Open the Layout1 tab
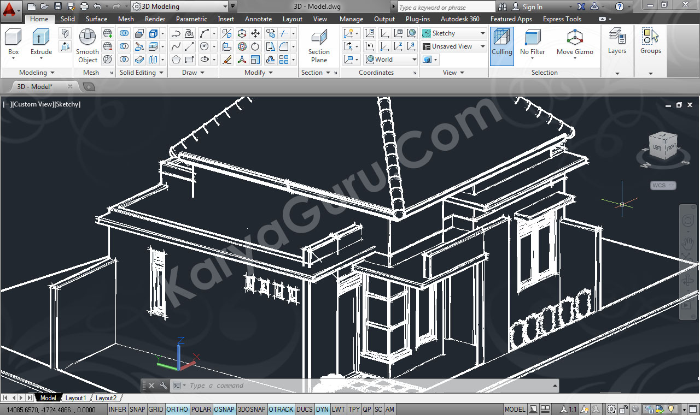The image size is (700, 415). pos(76,398)
